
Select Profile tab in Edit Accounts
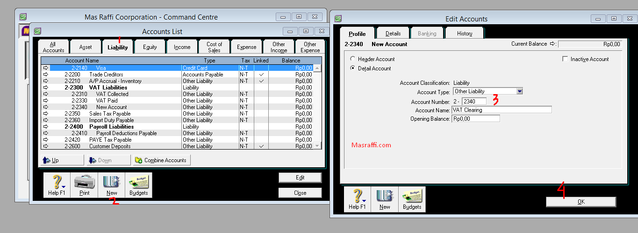pyautogui.click(x=357, y=33)
